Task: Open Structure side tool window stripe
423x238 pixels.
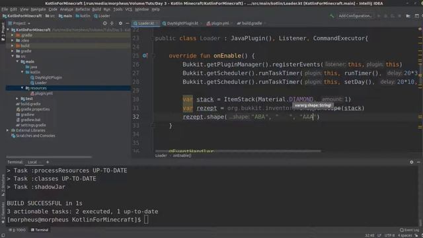Action: pyautogui.click(x=3, y=185)
